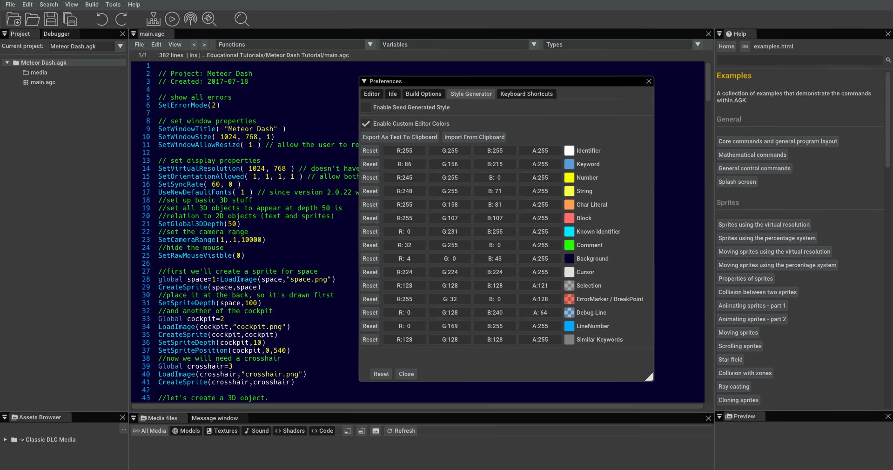893x470 pixels.
Task: Collapse the Meteor Dash.agk tree node
Action: point(7,62)
